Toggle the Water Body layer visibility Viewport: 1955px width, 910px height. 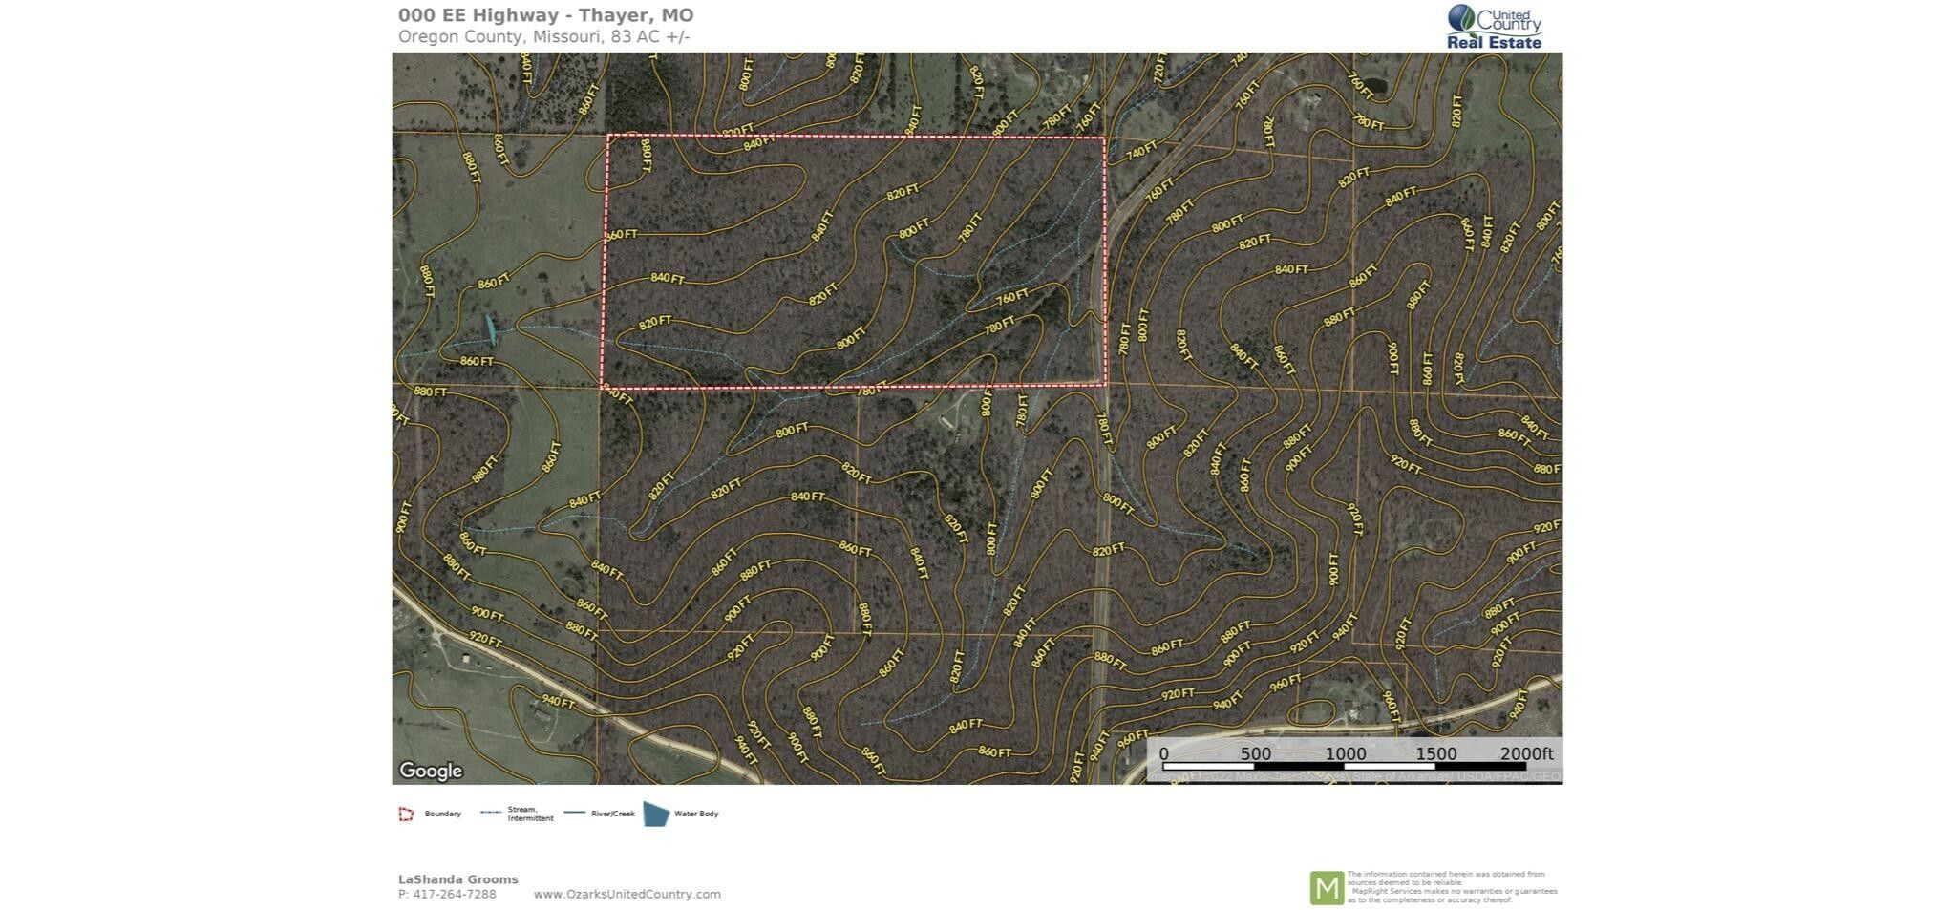(696, 814)
